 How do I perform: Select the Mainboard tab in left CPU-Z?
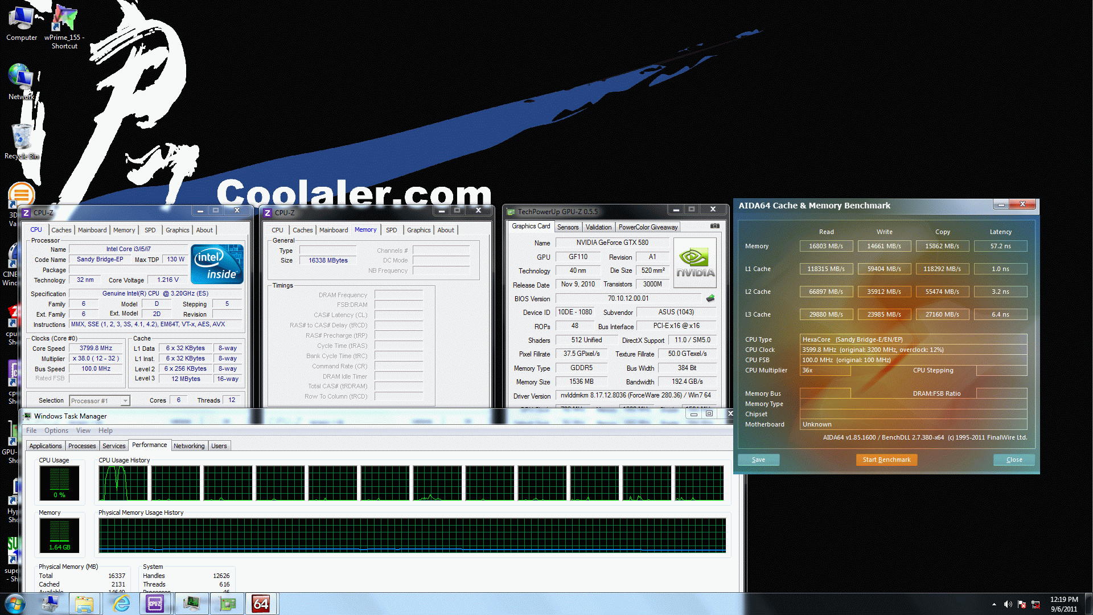coord(92,230)
